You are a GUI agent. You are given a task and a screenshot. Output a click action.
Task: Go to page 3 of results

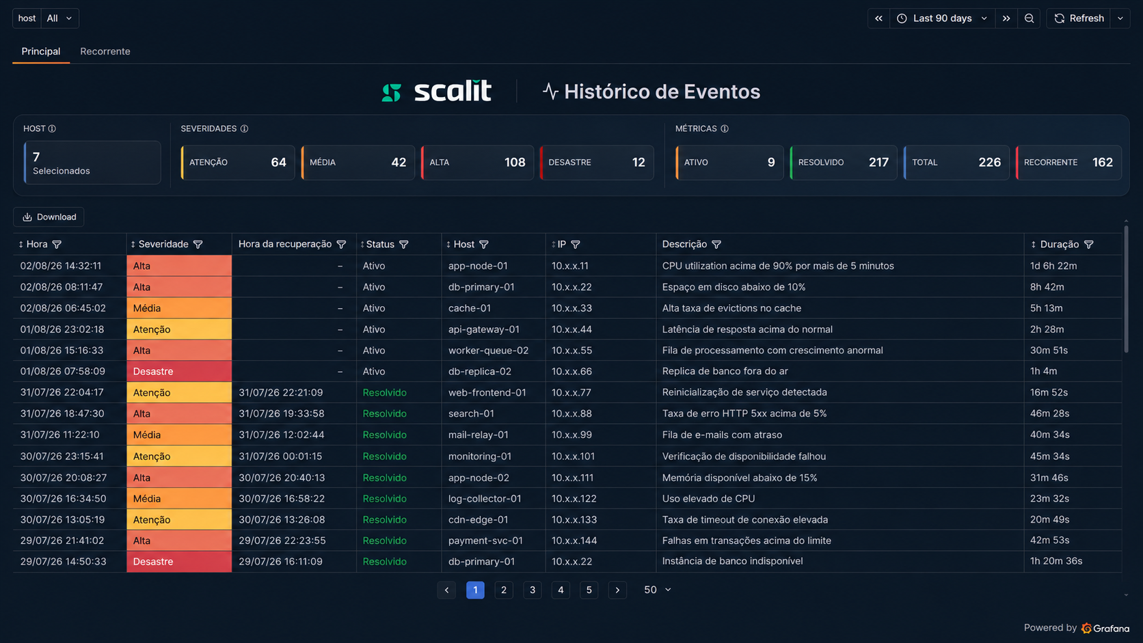533,590
